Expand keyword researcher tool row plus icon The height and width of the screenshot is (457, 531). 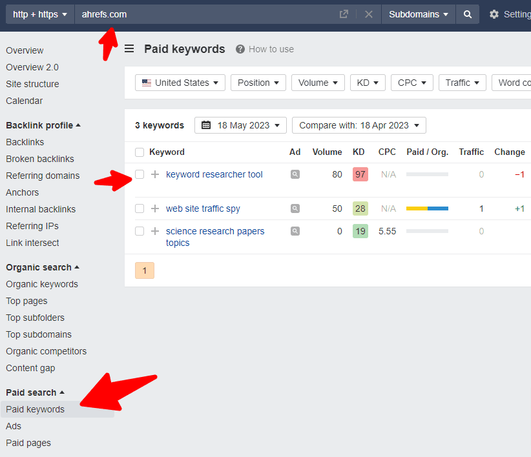coord(155,174)
